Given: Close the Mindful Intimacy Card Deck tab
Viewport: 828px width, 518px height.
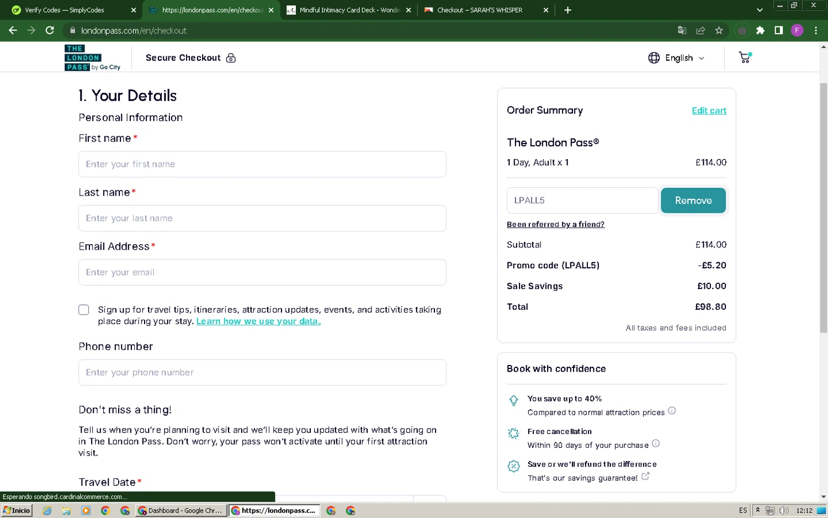Looking at the screenshot, I should pyautogui.click(x=408, y=10).
